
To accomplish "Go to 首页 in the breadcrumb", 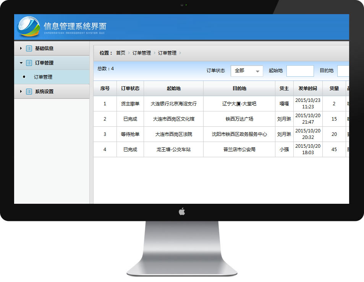I will [121, 53].
